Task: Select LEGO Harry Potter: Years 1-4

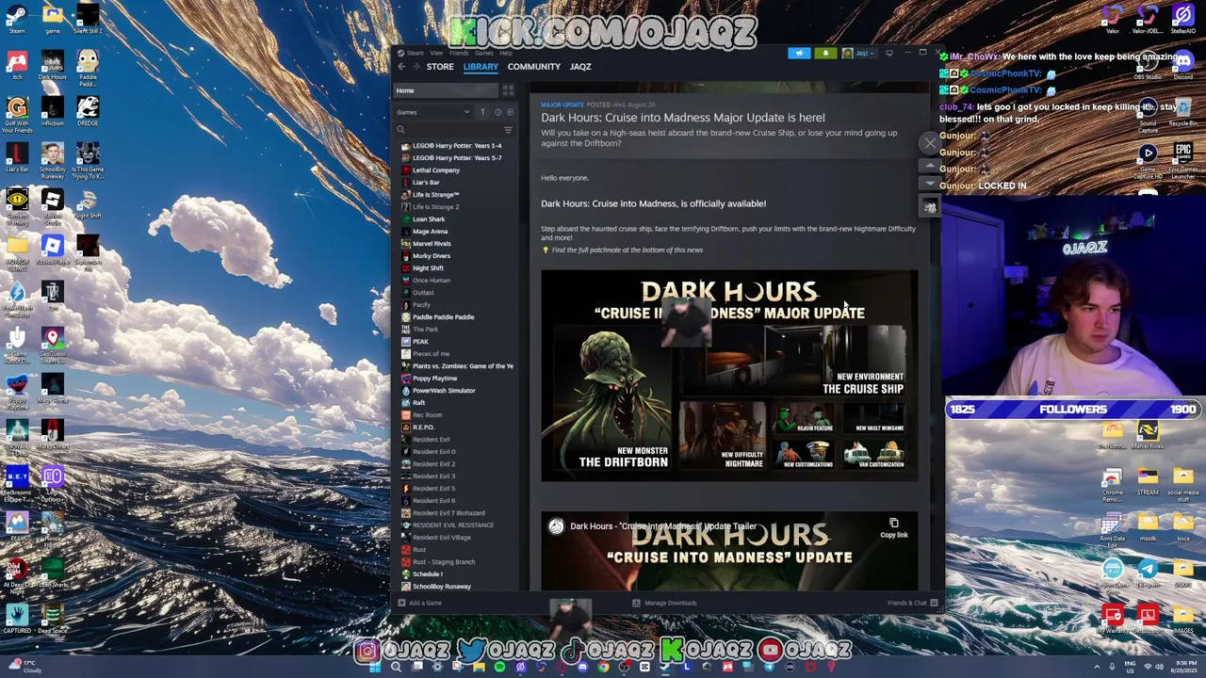Action: click(457, 146)
